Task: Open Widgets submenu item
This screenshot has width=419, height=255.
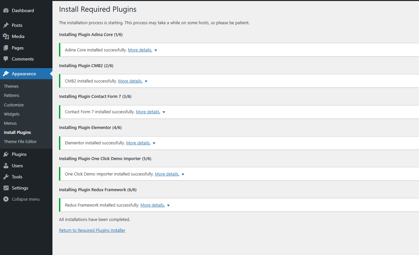Action: click(x=12, y=114)
